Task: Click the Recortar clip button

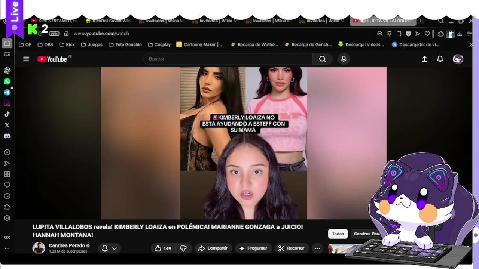Action: tap(292, 248)
